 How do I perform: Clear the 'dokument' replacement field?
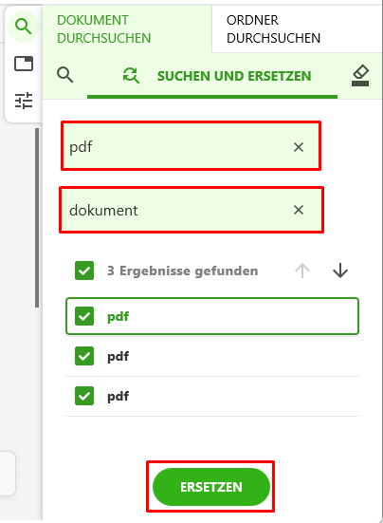pos(299,210)
